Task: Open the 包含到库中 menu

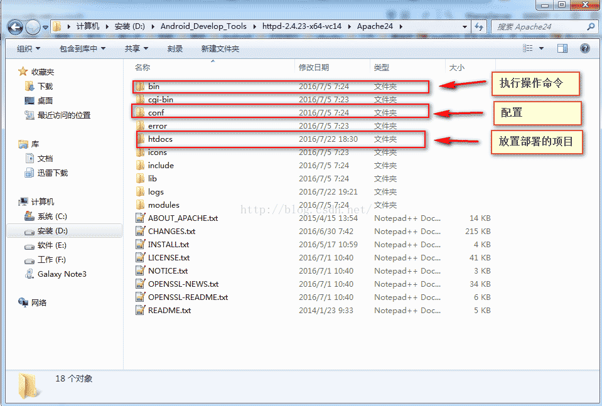Action: [82, 49]
